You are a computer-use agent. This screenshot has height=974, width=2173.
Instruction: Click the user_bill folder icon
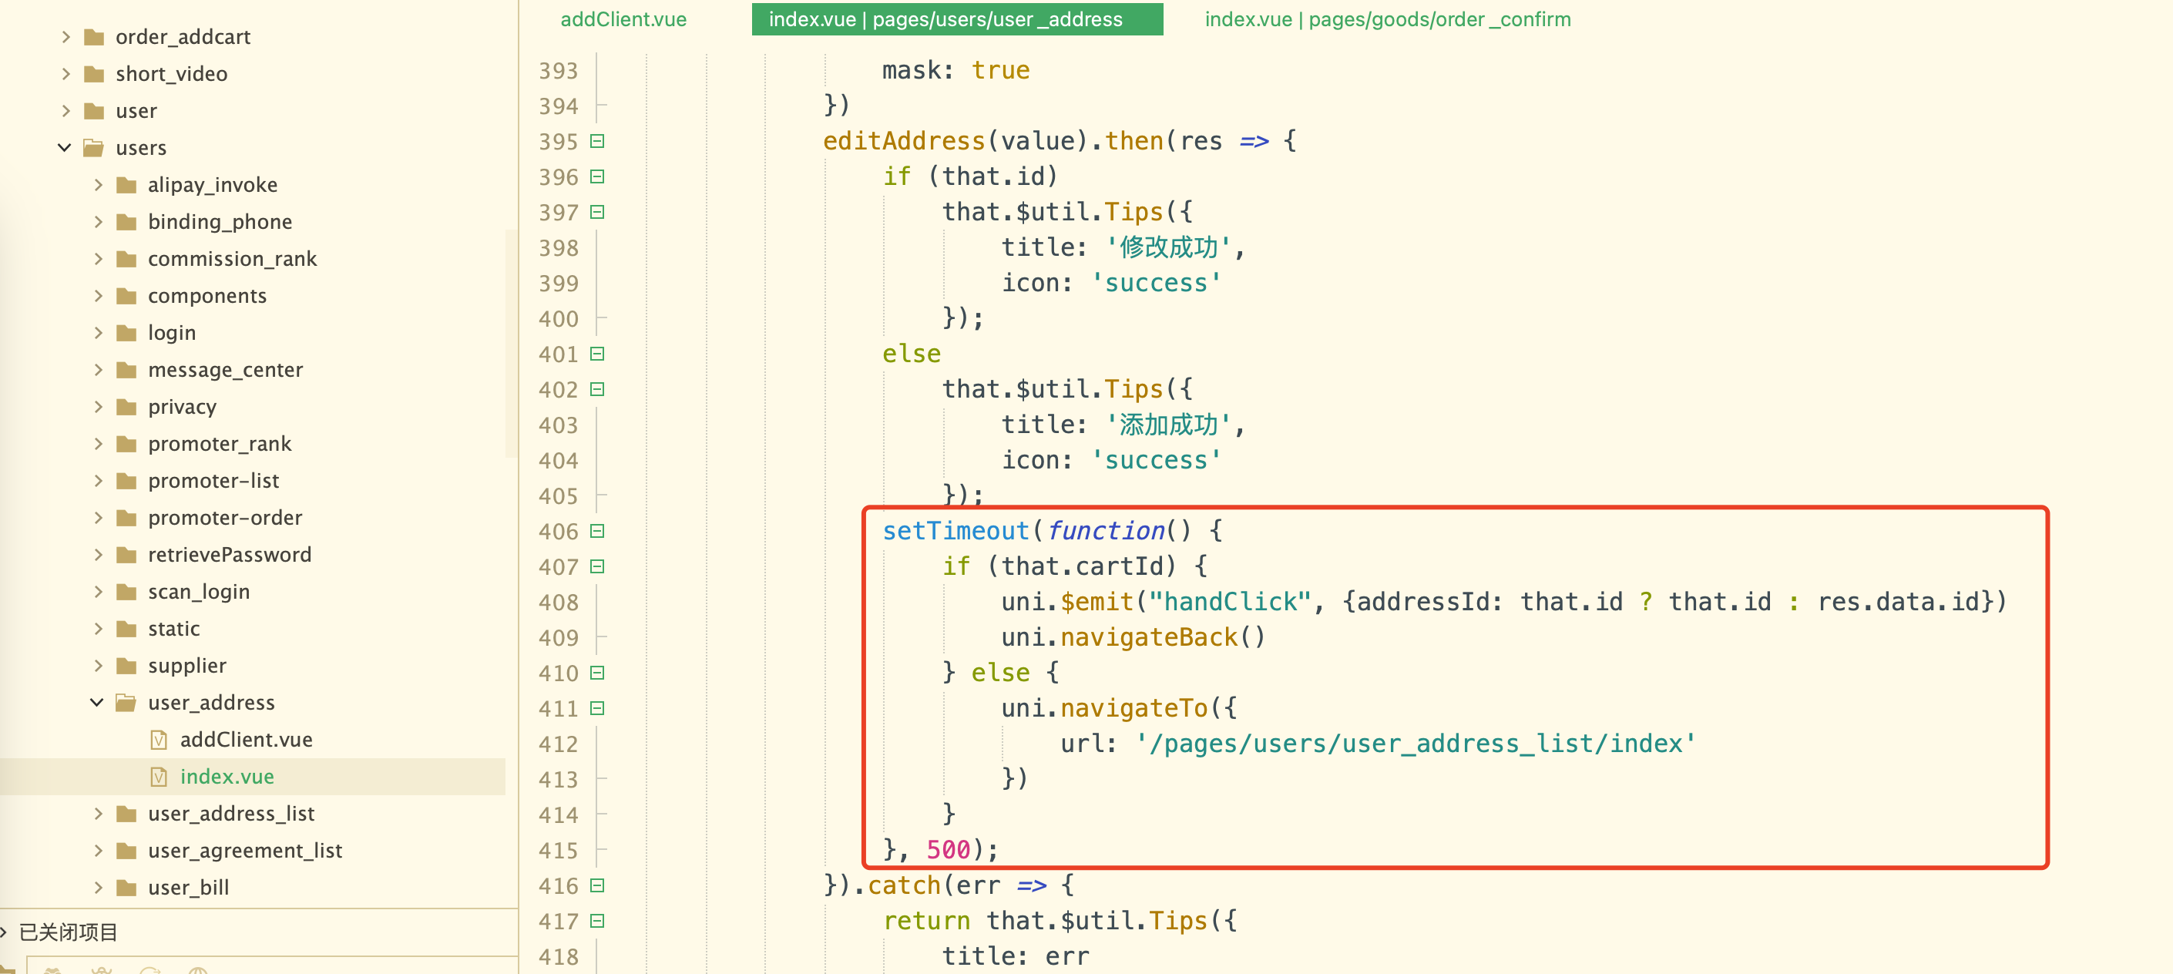126,888
